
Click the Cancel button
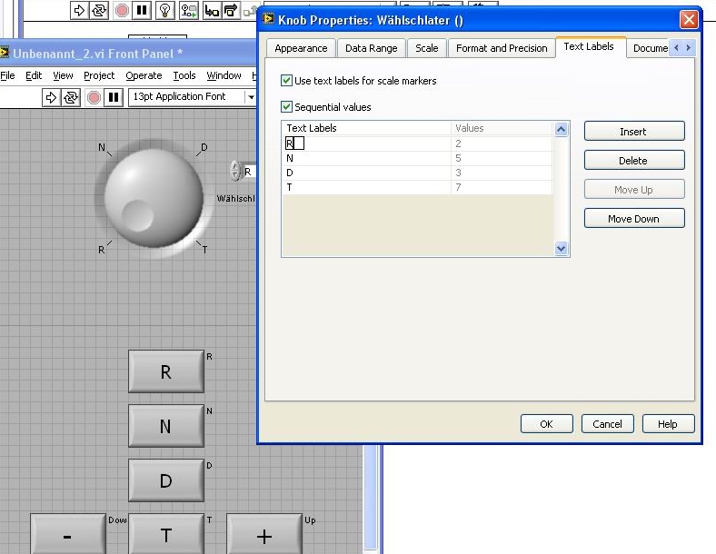coord(607,424)
